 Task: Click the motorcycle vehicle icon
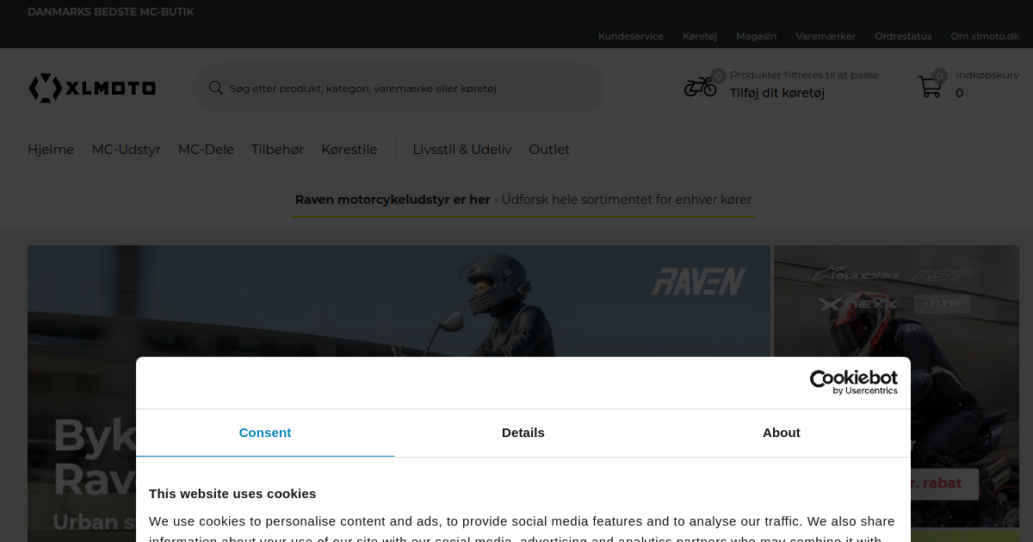pos(700,87)
